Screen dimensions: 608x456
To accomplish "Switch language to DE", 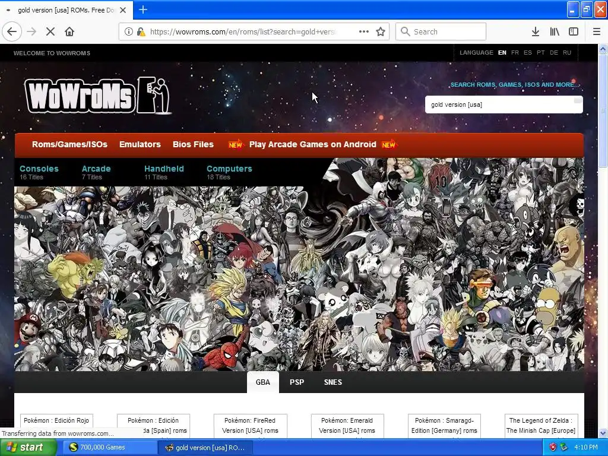I will [554, 53].
